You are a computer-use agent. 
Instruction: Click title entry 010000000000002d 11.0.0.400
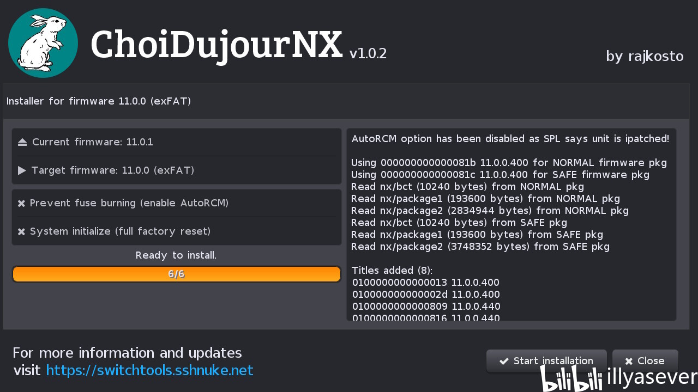(x=426, y=295)
